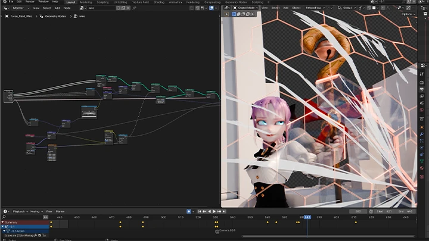Screen dimensions: 429x241
Task: Play the animation forward
Action: coord(214,211)
